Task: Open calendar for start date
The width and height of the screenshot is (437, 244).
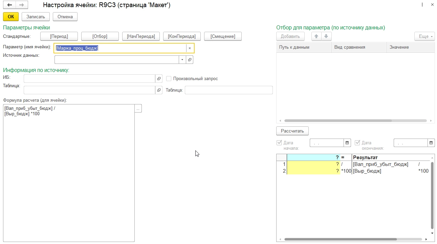Action: tap(347, 143)
